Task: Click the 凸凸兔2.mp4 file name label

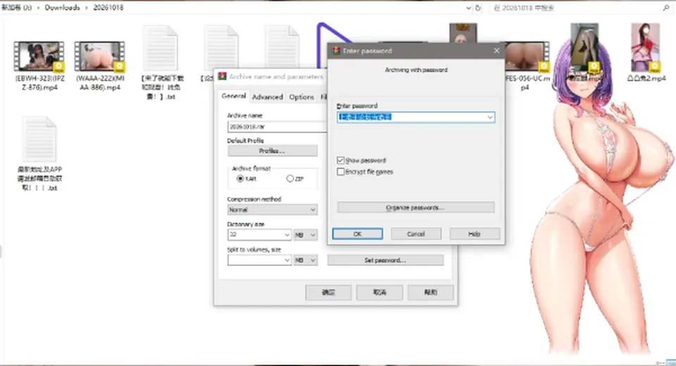Action: click(646, 78)
